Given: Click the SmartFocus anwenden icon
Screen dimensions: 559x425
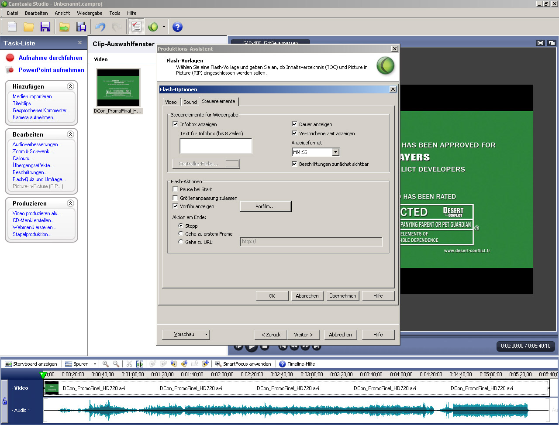Looking at the screenshot, I should pos(219,364).
